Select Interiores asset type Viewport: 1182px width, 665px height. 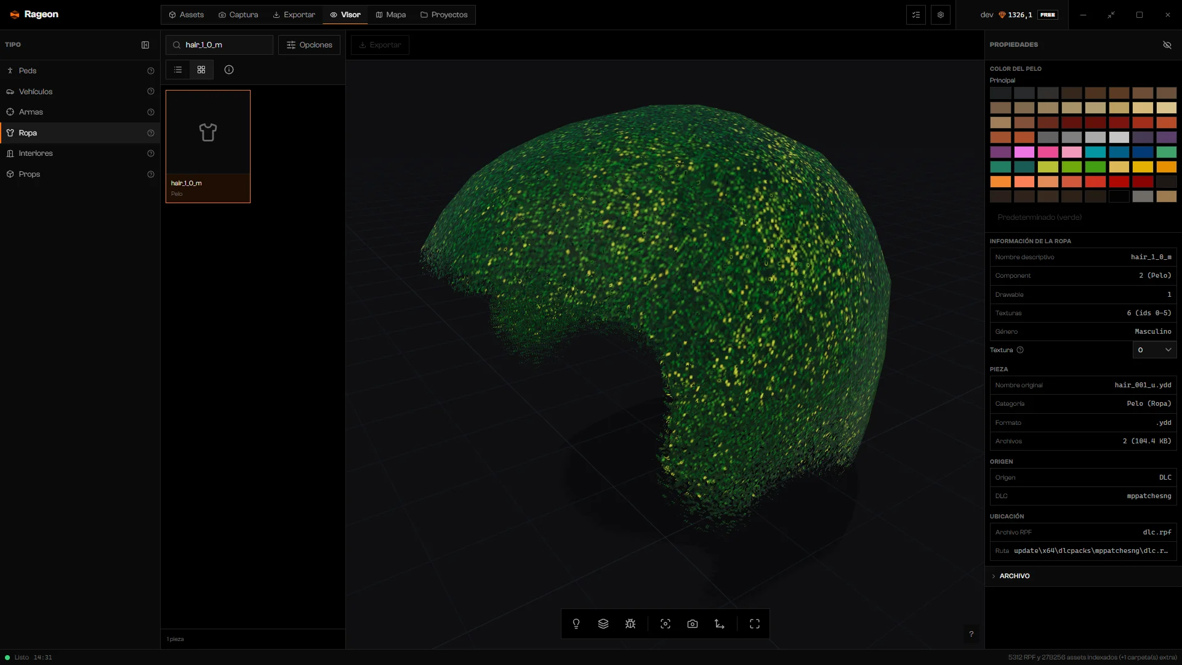[80, 153]
